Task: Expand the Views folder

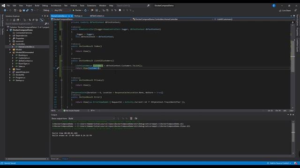Action: tap(10, 69)
